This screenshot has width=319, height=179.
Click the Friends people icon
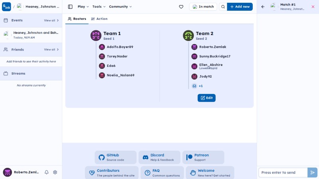coord(6,49)
